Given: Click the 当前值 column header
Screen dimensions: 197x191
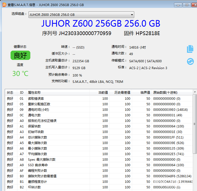Looking at the screenshot, I should 103,93.
